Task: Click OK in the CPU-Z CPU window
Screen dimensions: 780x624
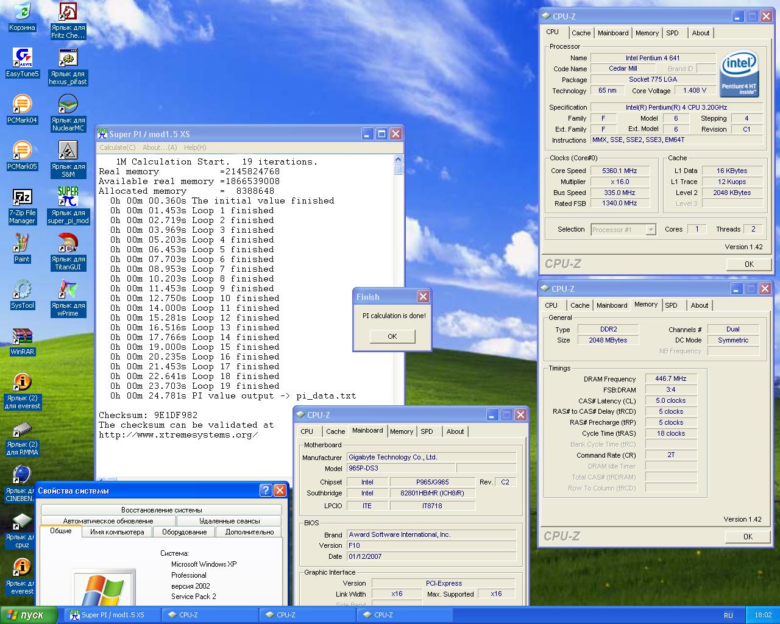Action: coord(749,264)
